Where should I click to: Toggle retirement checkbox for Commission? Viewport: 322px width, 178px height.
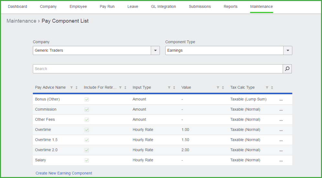coord(87,110)
